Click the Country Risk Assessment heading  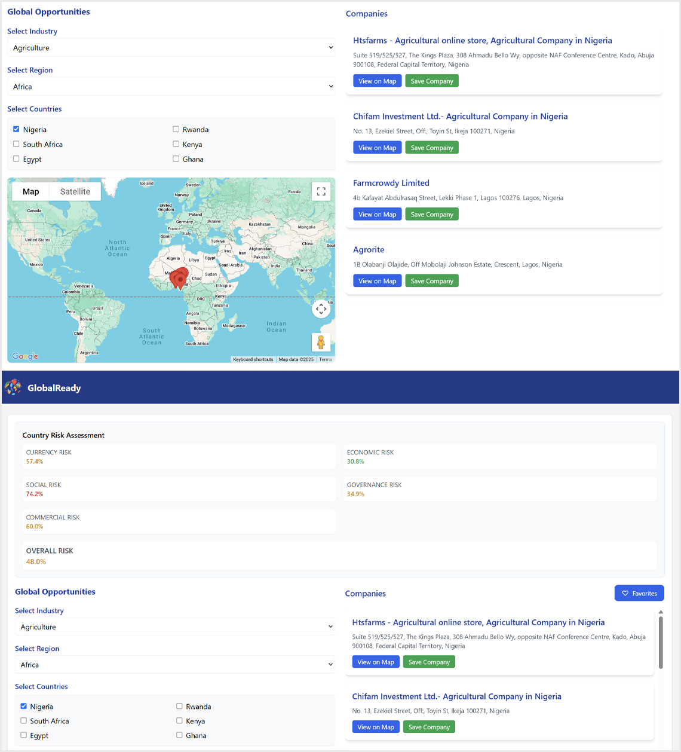(x=63, y=435)
